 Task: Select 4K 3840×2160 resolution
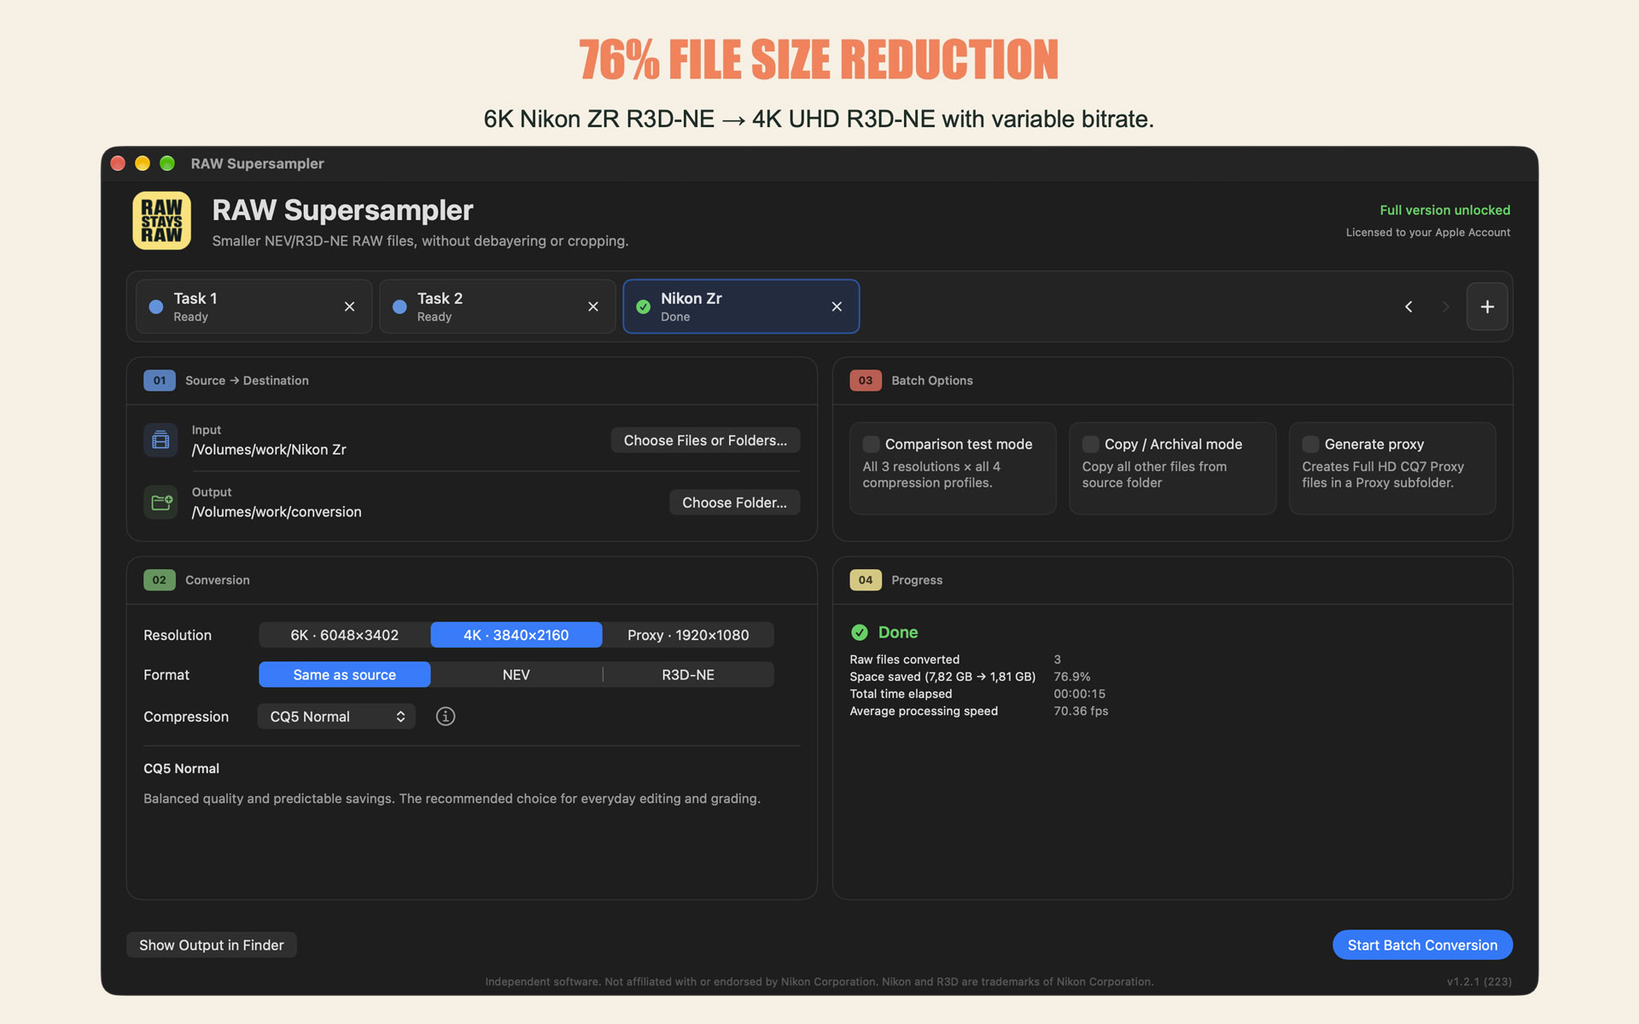pos(516,635)
